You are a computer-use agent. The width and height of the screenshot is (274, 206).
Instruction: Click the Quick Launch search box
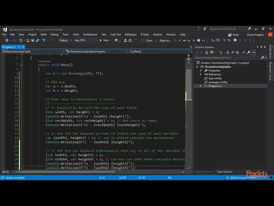tap(227, 29)
